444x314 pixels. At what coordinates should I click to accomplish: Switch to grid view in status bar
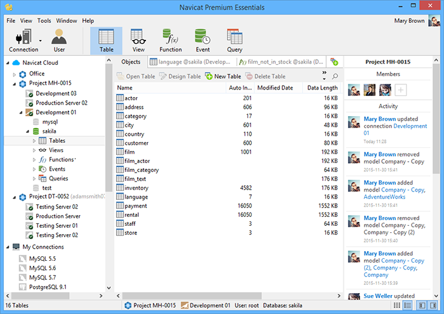pos(397,305)
